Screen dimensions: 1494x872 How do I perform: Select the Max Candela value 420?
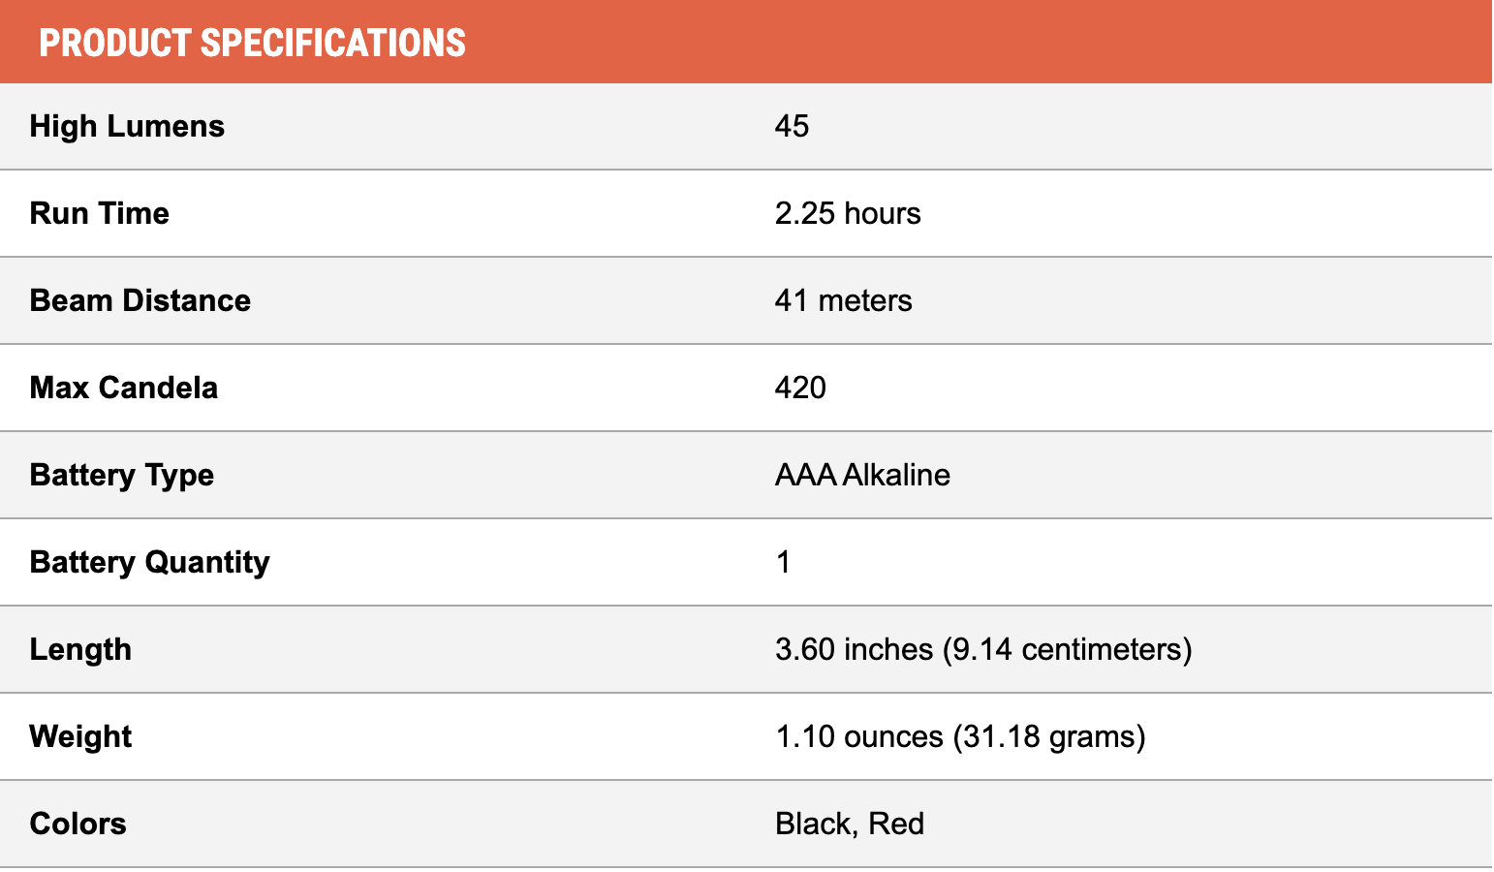pos(800,388)
